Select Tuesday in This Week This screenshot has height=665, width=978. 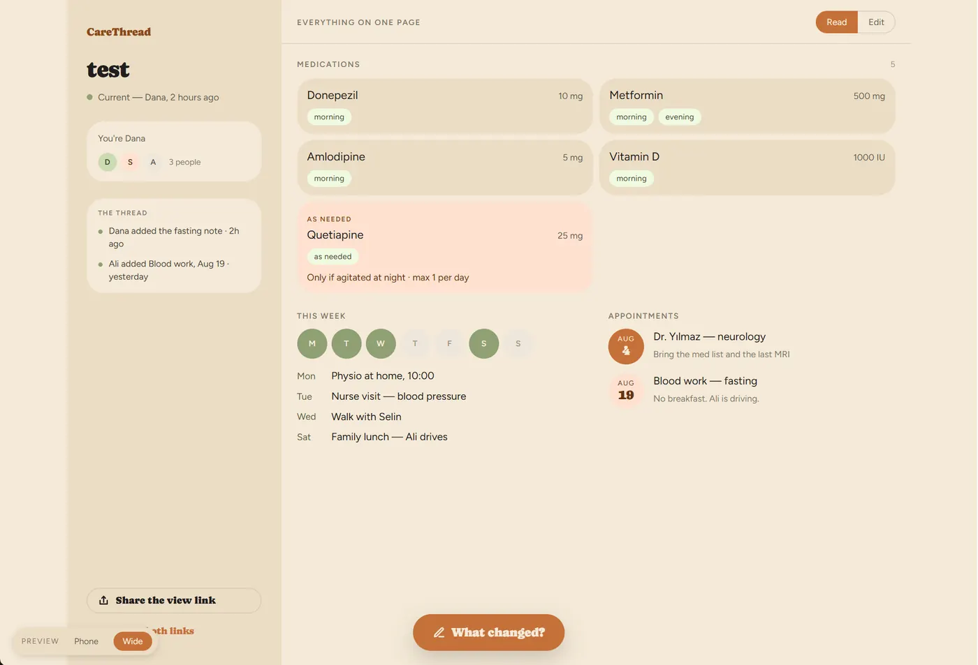[x=346, y=343]
